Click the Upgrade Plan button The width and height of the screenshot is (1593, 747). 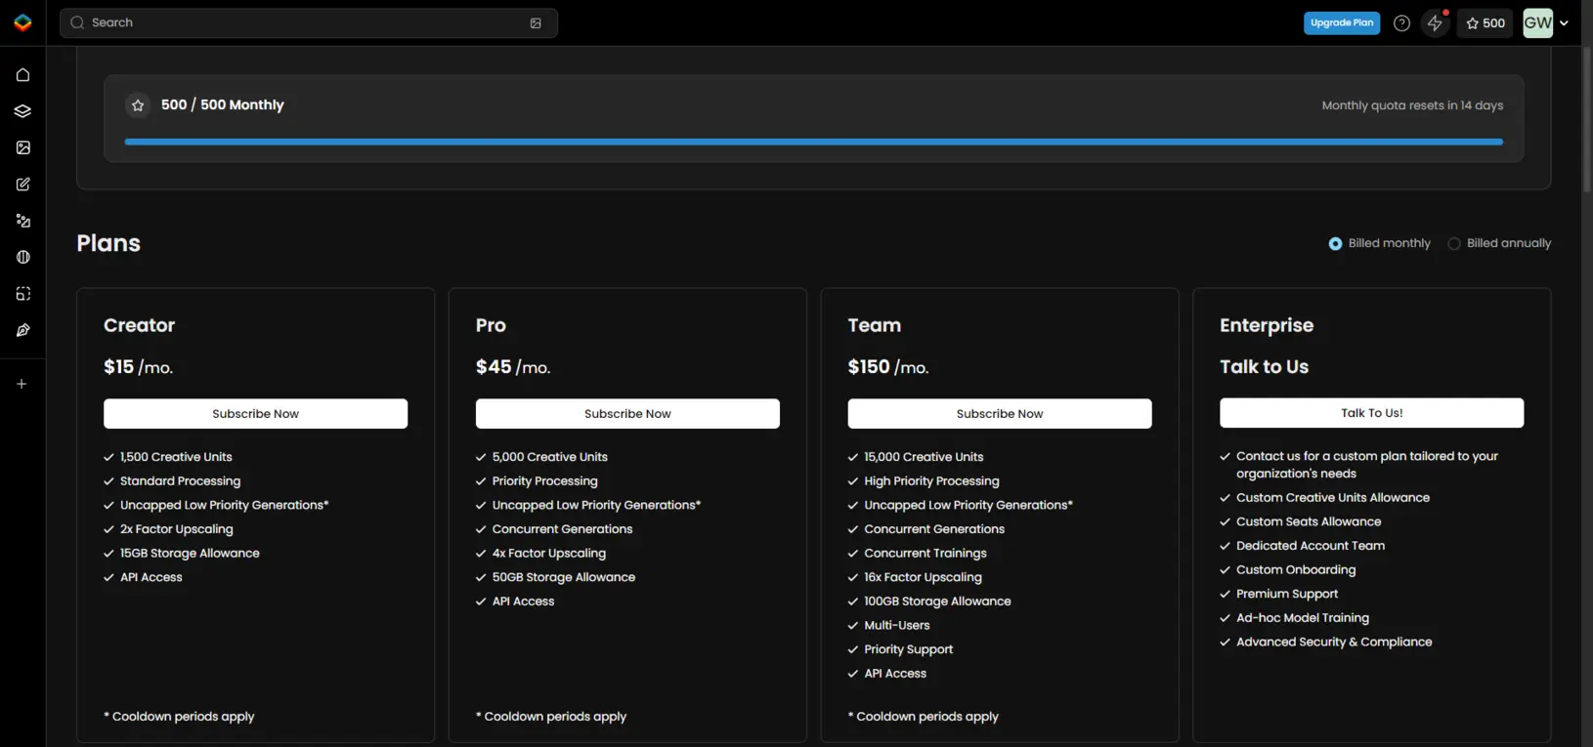(1342, 23)
